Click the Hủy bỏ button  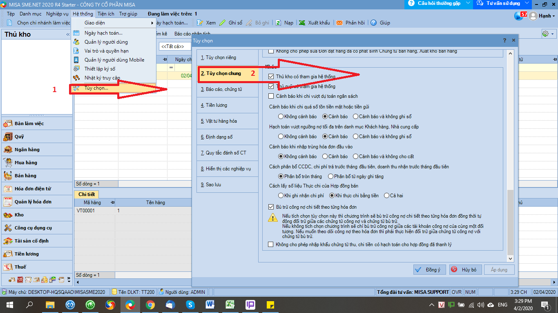465,270
